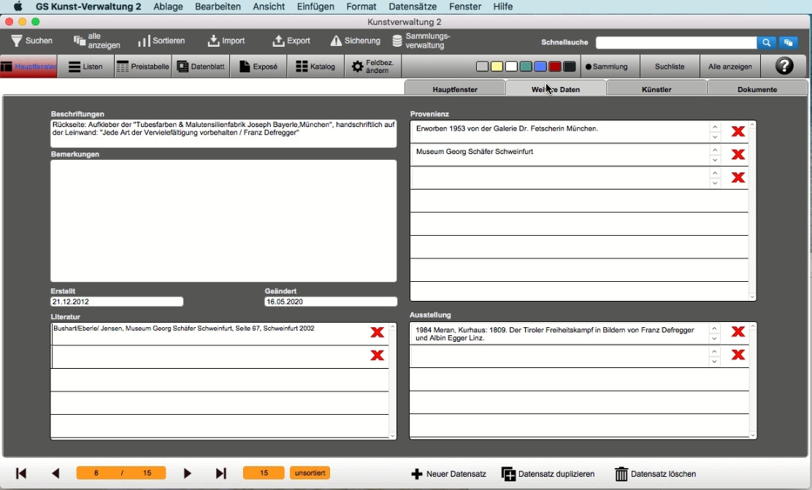This screenshot has width=812, height=490.
Task: Switch to the Künstler tab
Action: tap(656, 89)
